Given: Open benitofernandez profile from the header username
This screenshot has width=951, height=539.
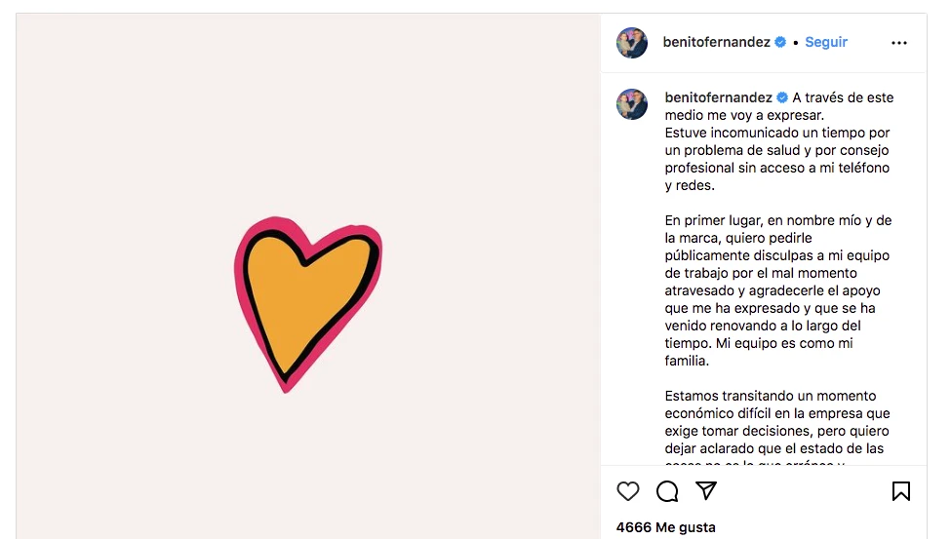Looking at the screenshot, I should 716,43.
